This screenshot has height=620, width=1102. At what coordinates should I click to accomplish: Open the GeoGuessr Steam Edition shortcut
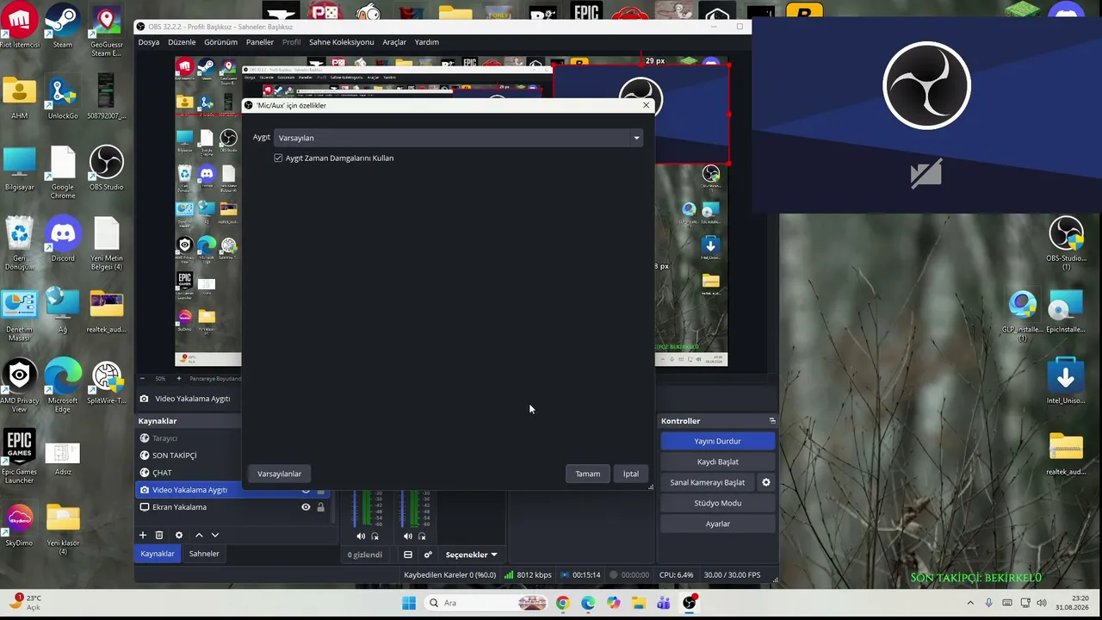pyautogui.click(x=107, y=31)
